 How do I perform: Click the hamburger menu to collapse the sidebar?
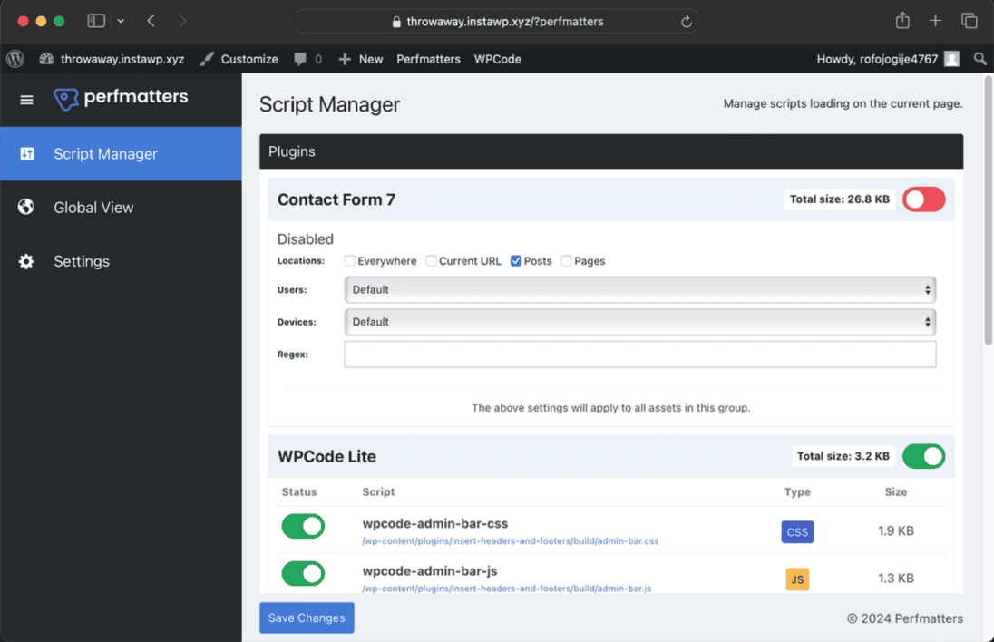coord(26,100)
